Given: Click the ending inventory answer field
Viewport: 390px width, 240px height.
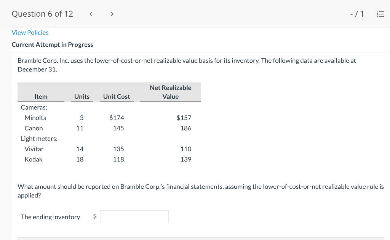Looking at the screenshot, I should coord(134,217).
